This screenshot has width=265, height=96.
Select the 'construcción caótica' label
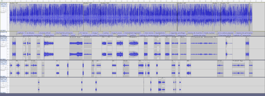pyautogui.click(x=90, y=35)
